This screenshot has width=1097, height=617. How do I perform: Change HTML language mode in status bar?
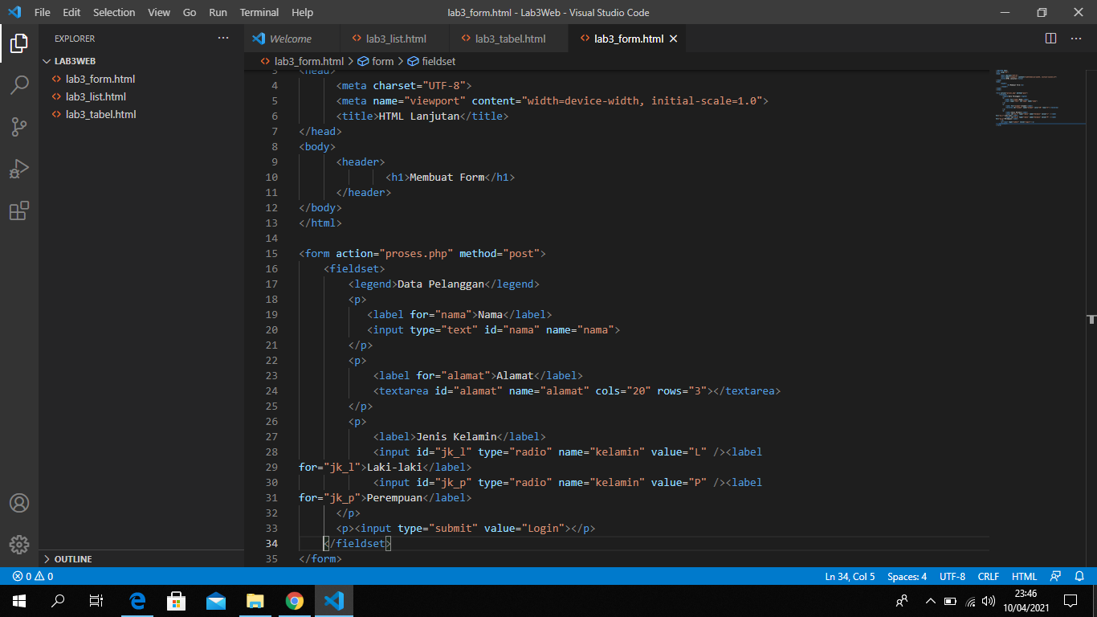tap(1023, 576)
